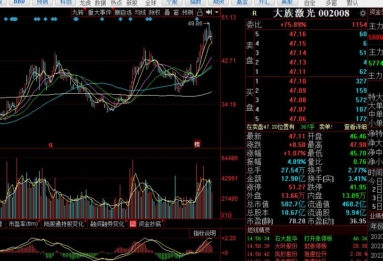Click 最高 value 47.98

[x=358, y=145]
